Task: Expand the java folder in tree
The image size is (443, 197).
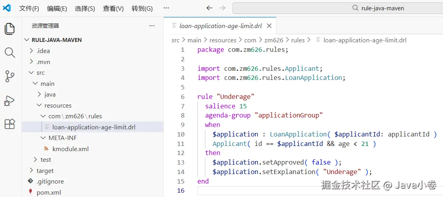Action: (x=50, y=95)
